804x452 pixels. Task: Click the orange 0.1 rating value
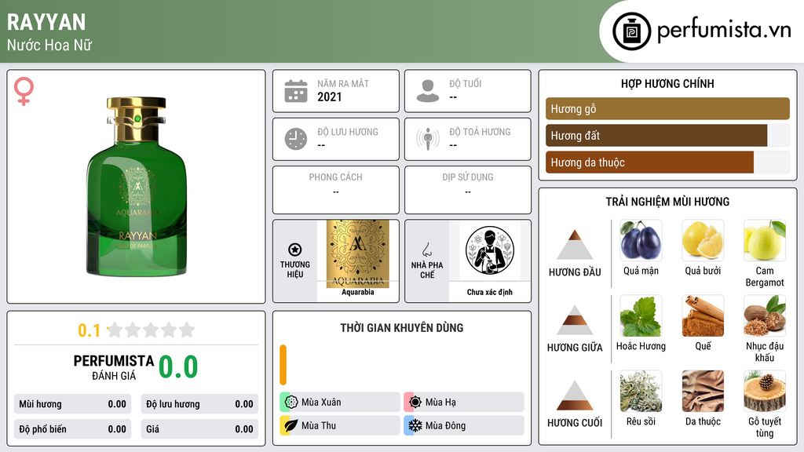90,330
